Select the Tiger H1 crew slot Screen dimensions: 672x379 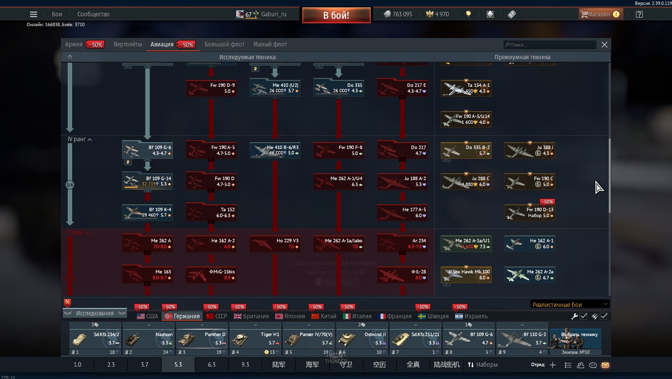255,339
